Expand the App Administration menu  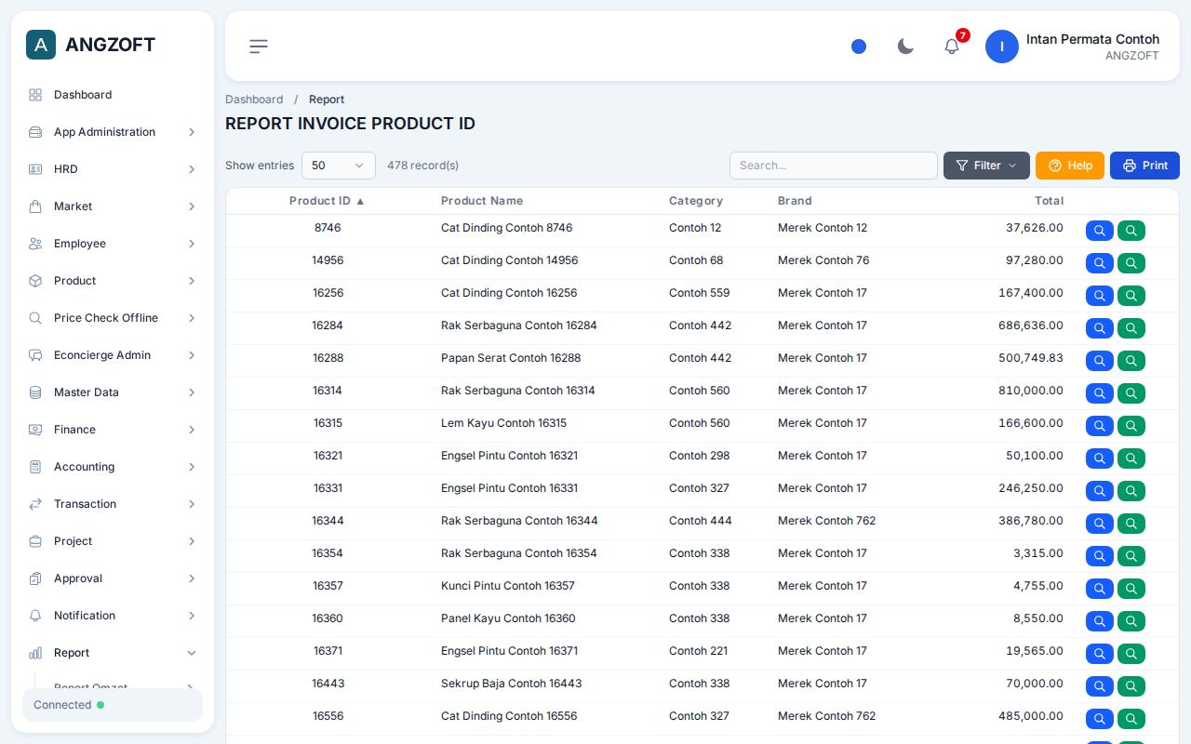(x=113, y=132)
